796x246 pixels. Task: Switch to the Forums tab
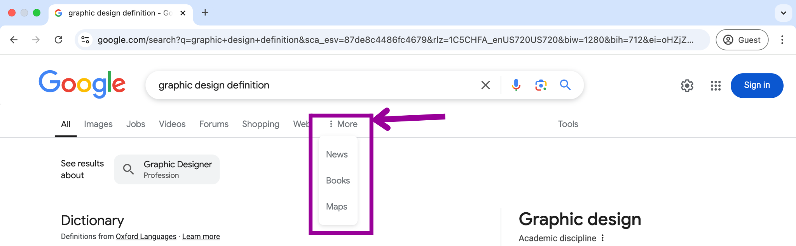(214, 124)
